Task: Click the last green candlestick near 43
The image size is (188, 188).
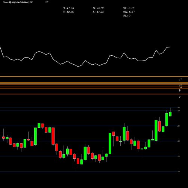Action: (170, 114)
